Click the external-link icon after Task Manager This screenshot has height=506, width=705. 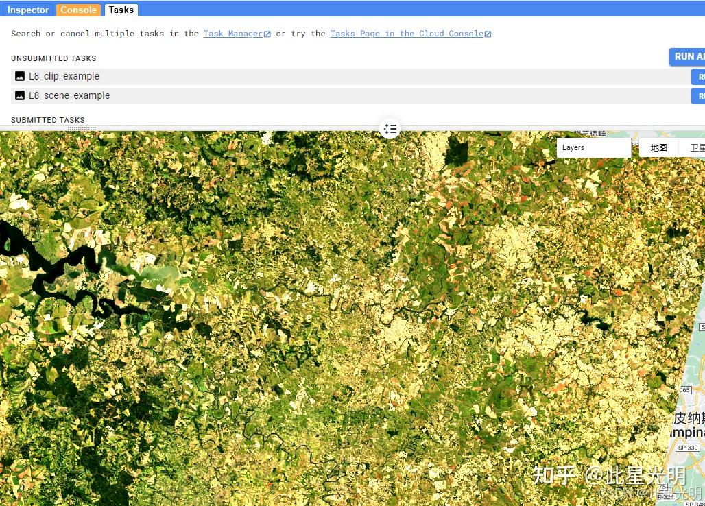266,33
